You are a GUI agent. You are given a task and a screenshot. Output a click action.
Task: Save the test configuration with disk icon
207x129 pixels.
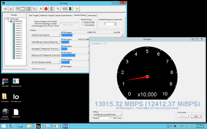pos(11,9)
